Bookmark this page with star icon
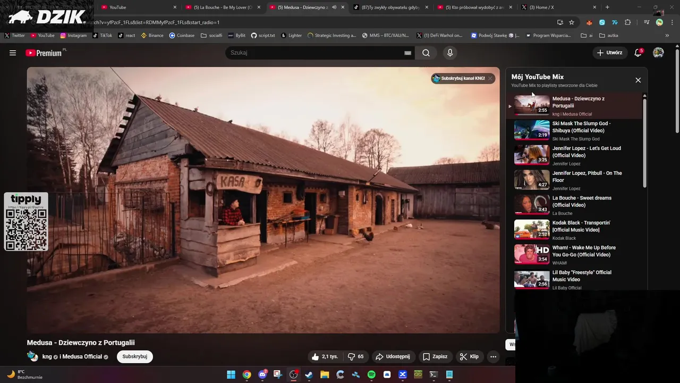 tap(572, 22)
